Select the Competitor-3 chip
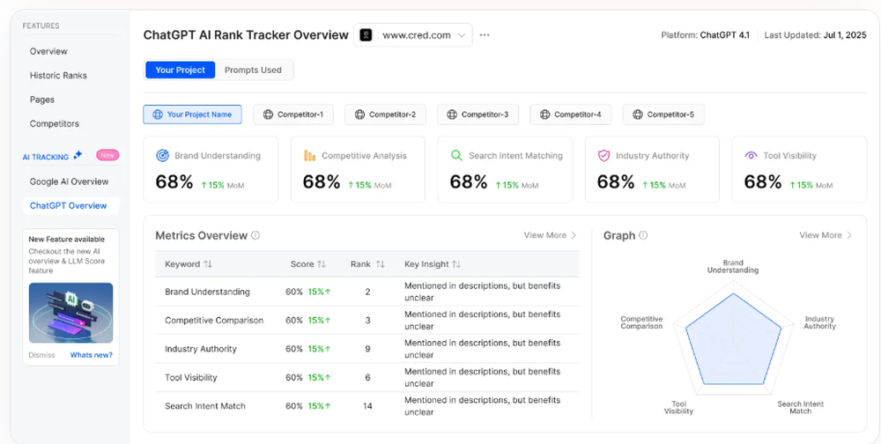 click(478, 115)
